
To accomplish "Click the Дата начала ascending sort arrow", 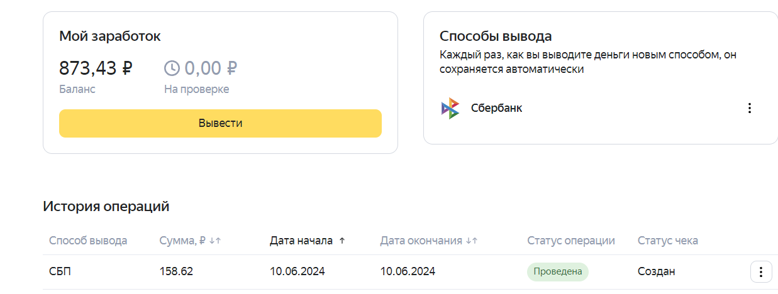I will (x=342, y=241).
